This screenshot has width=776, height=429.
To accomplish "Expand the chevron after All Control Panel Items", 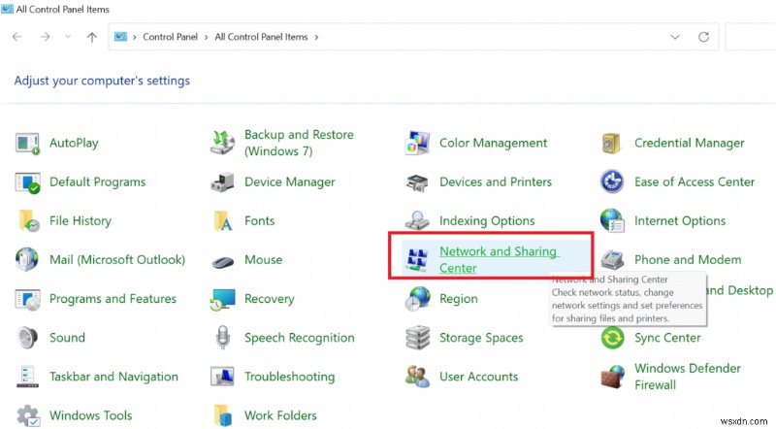I will click(316, 37).
